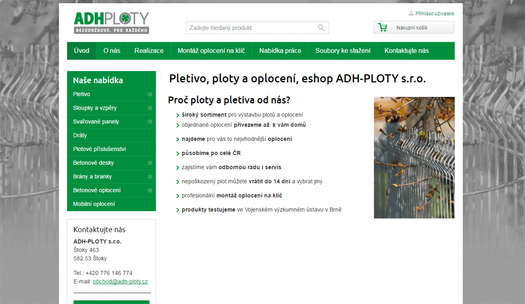Click the fence photo thumbnail
525x304 pixels.
[414, 158]
